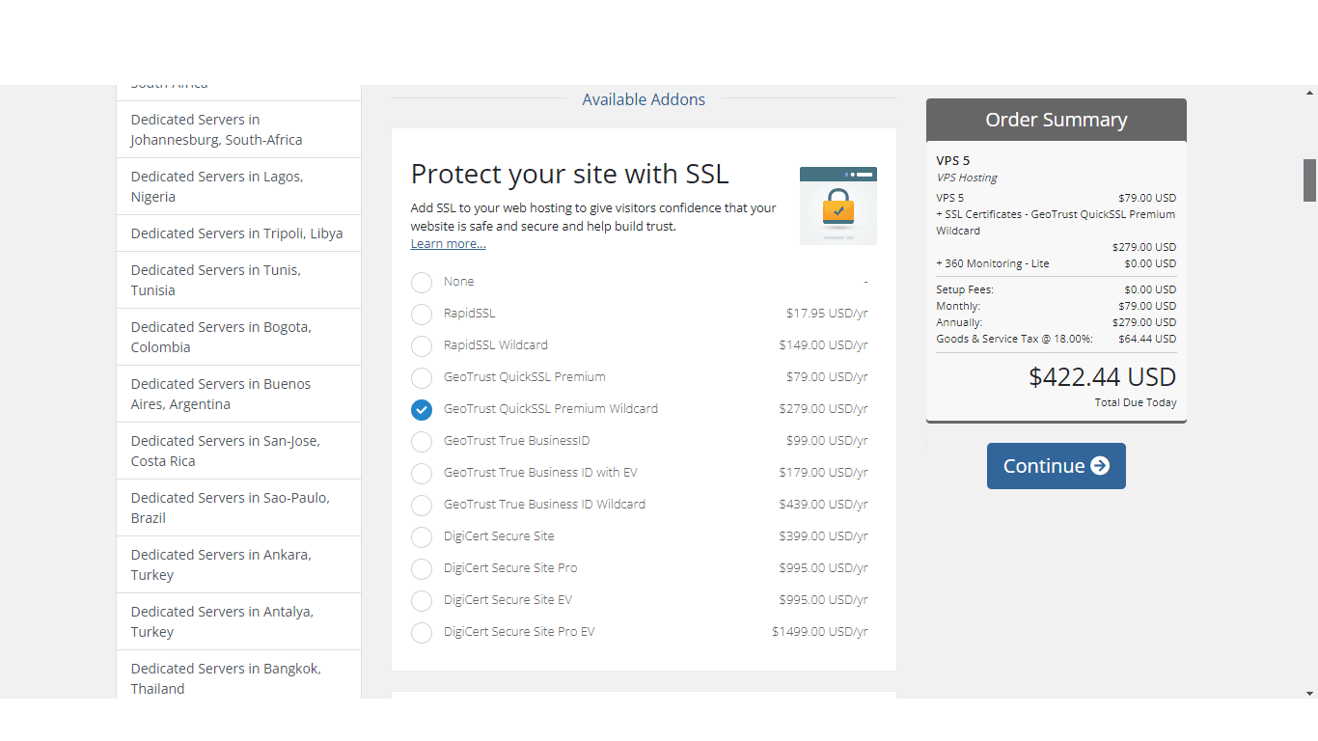Click the $1499.00 USD/yr price
This screenshot has width=1318, height=741.
(820, 632)
